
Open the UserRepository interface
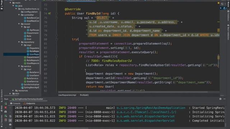[32, 63]
